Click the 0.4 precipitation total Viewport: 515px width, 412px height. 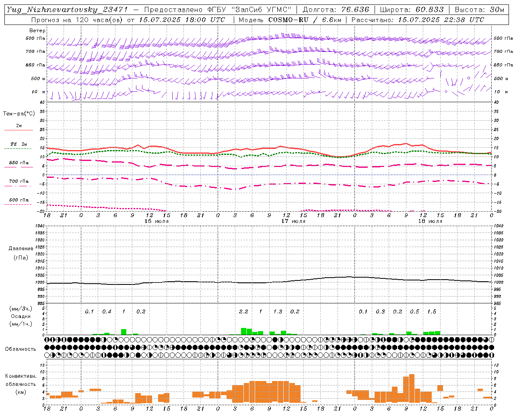pyautogui.click(x=107, y=311)
